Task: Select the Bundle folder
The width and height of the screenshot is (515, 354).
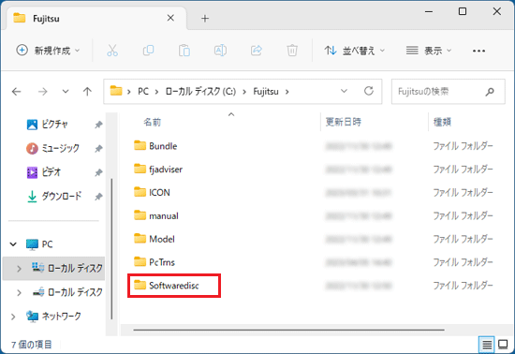Action: [x=155, y=146]
